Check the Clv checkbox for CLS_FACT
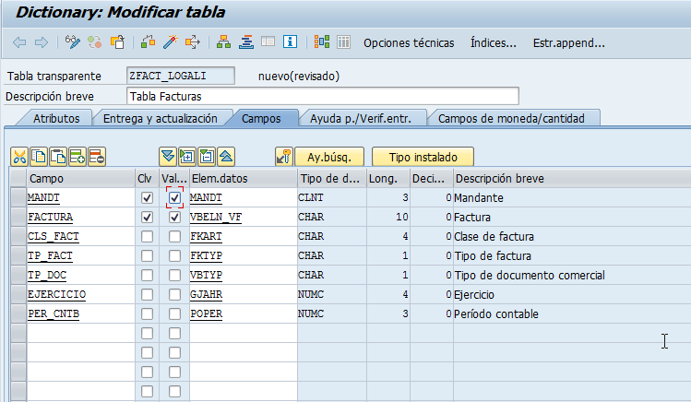 click(x=148, y=236)
